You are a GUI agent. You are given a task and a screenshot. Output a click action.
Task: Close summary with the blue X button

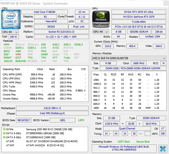click(163, 149)
